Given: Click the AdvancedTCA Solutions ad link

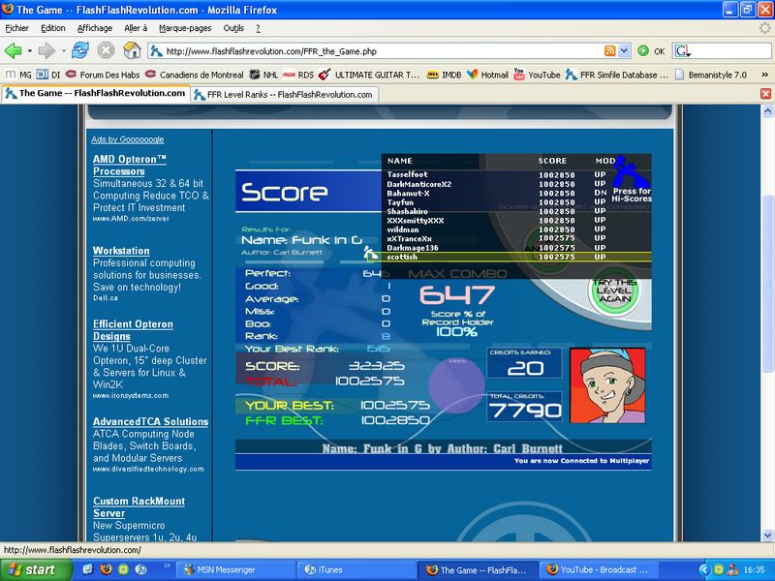Looking at the screenshot, I should click(x=150, y=421).
